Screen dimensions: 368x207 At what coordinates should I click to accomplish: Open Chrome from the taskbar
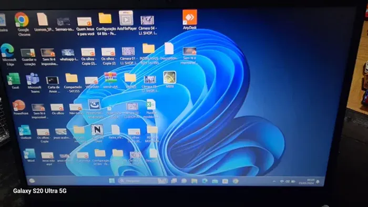tap(236, 181)
